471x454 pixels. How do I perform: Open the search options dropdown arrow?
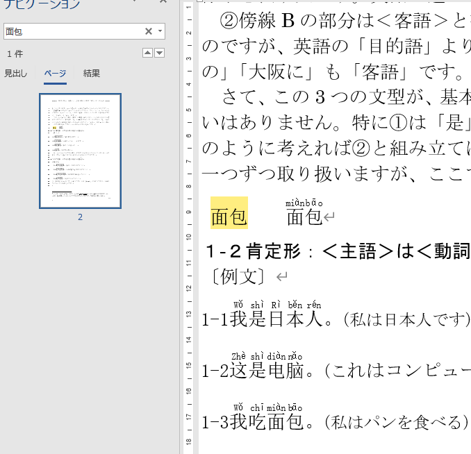click(160, 31)
